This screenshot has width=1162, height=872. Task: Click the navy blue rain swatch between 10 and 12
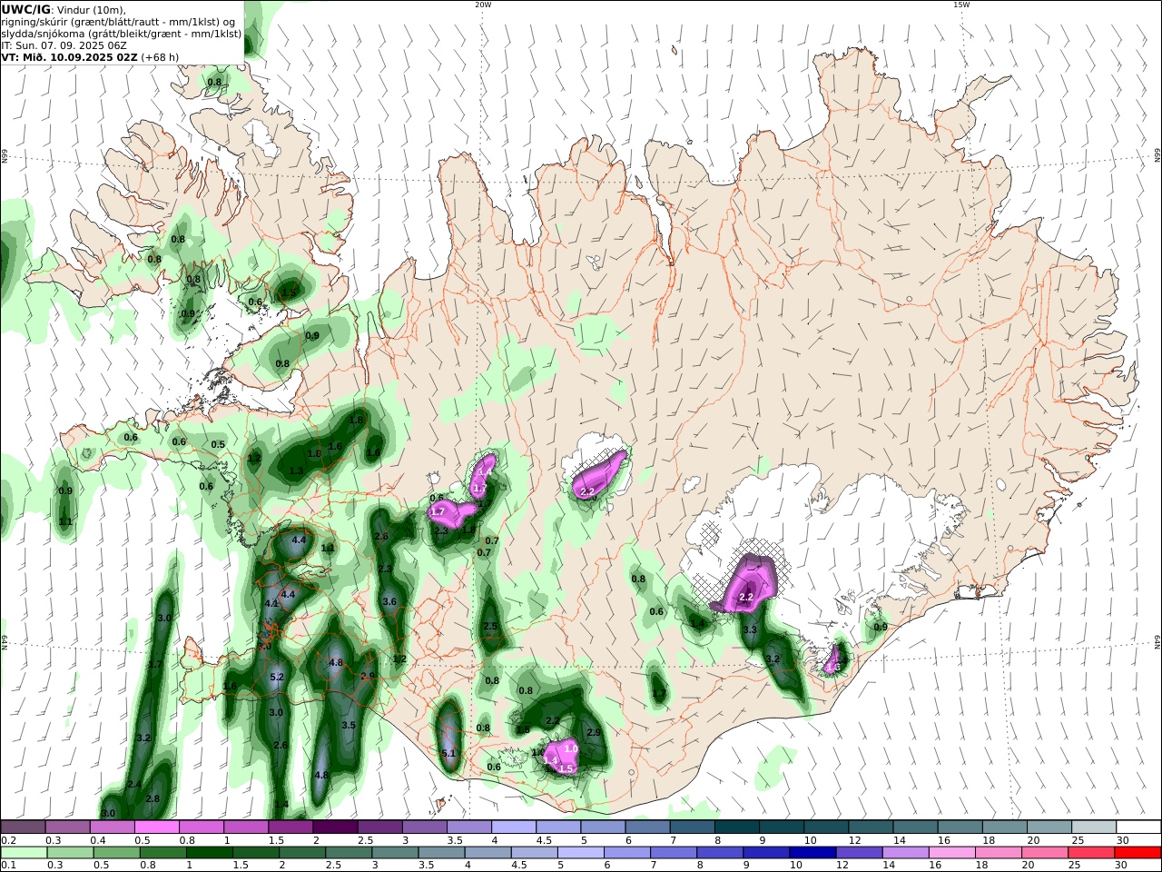[812, 852]
